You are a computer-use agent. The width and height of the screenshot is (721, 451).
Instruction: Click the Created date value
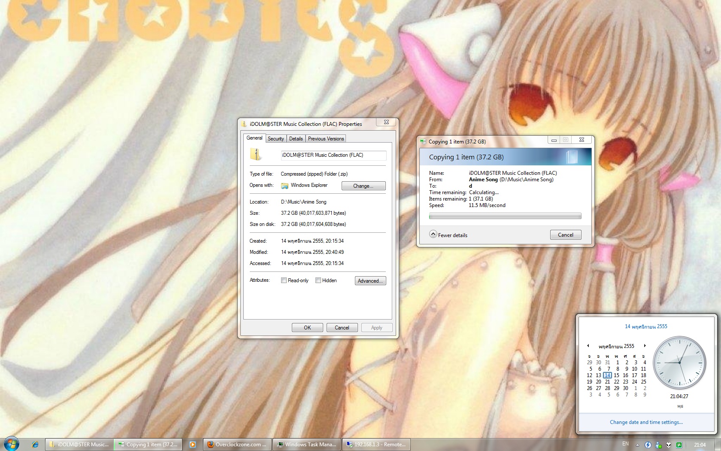coord(312,241)
